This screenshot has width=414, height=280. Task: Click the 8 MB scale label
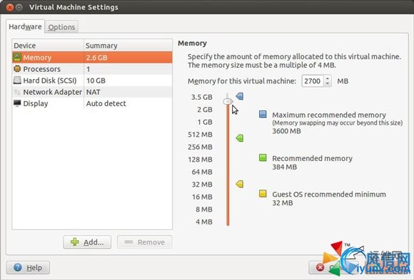click(x=204, y=209)
